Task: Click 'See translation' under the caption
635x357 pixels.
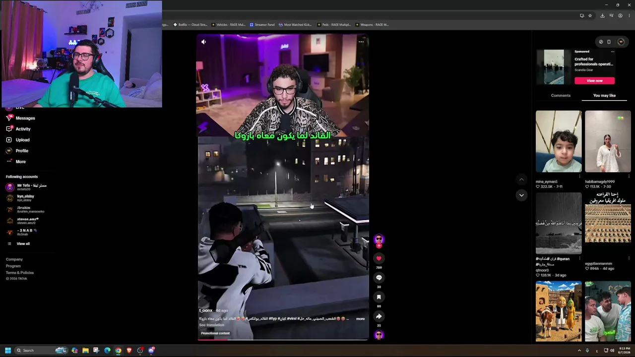Action: (x=212, y=325)
